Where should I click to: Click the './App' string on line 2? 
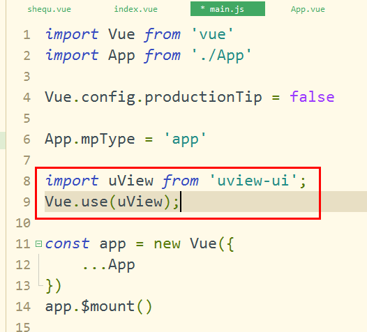[221, 56]
